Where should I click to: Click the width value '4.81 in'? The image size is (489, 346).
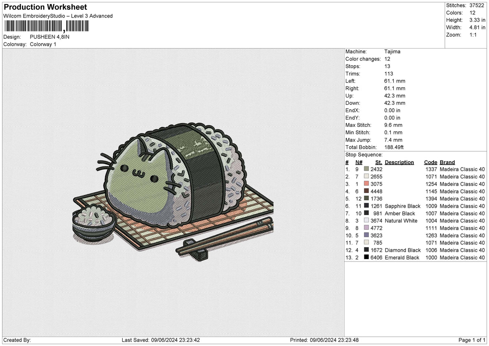click(x=478, y=27)
